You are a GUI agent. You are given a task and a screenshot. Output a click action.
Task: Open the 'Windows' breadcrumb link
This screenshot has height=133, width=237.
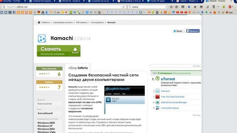pos(46,23)
